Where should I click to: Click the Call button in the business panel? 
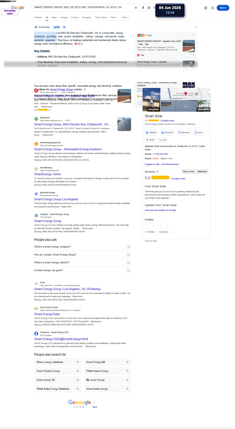tap(163, 140)
